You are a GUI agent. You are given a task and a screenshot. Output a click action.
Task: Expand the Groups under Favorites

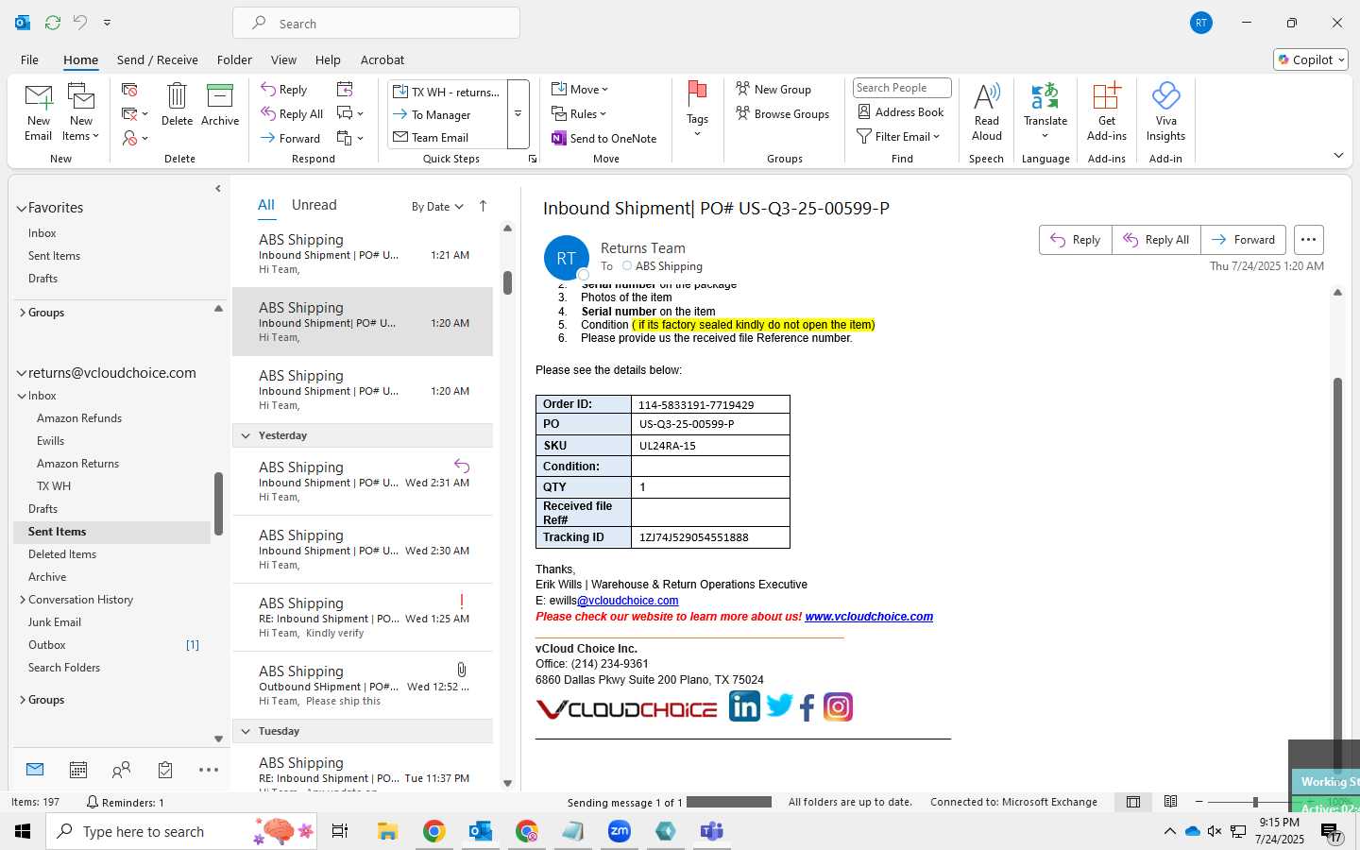[23, 313]
